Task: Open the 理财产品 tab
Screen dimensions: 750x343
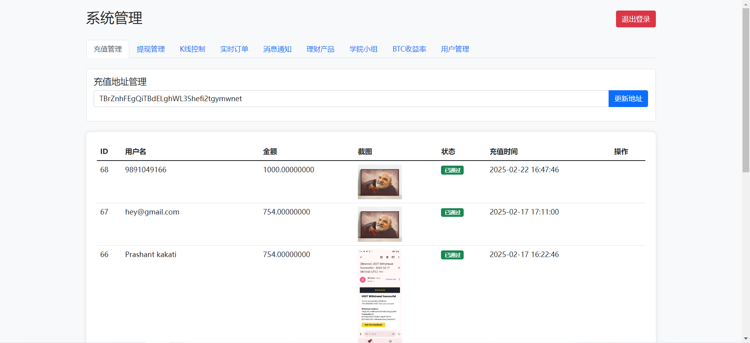Action: [x=320, y=49]
